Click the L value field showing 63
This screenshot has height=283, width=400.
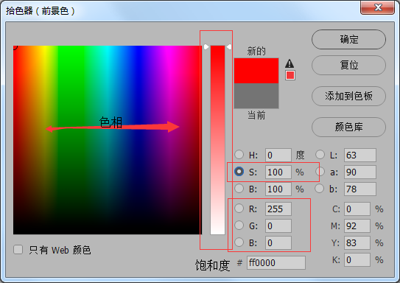360,155
